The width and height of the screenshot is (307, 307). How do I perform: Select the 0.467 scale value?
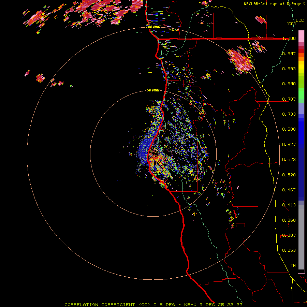click(x=289, y=190)
